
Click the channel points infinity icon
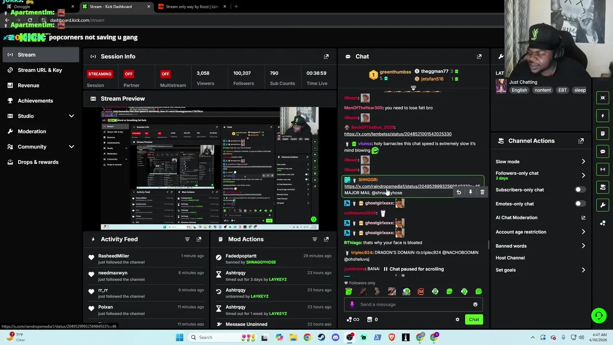pos(353,320)
